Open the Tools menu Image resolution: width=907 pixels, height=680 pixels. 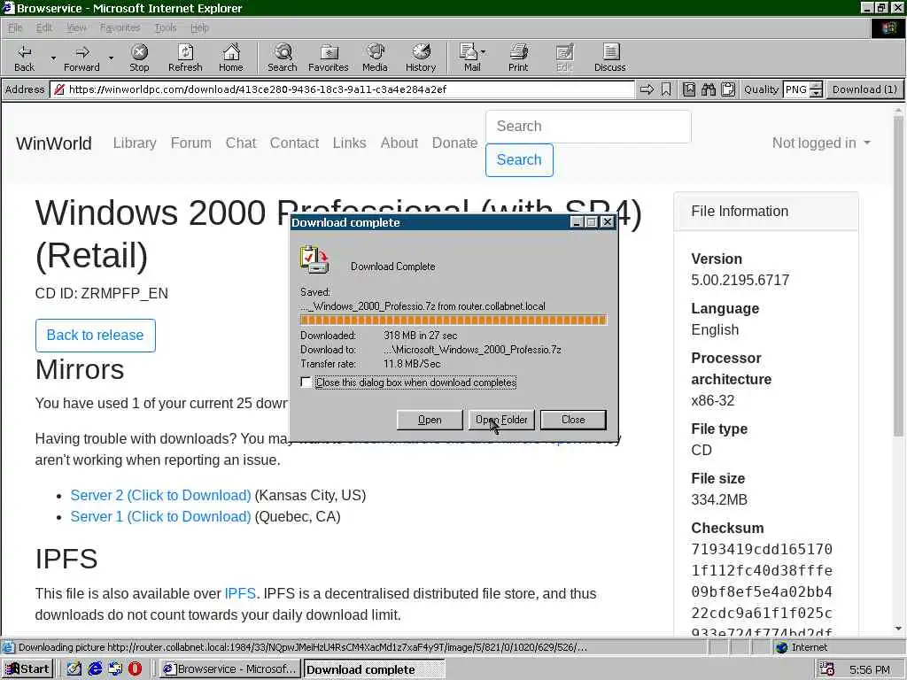point(166,27)
